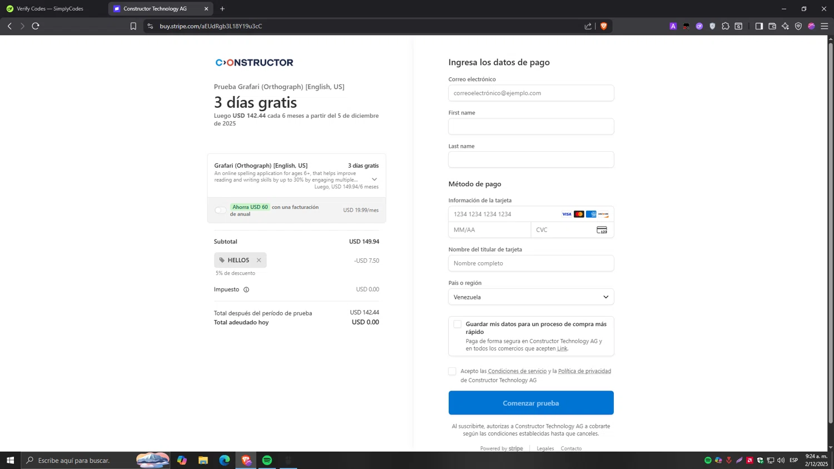Open the browser hamburger main menu
834x469 pixels.
[825, 26]
